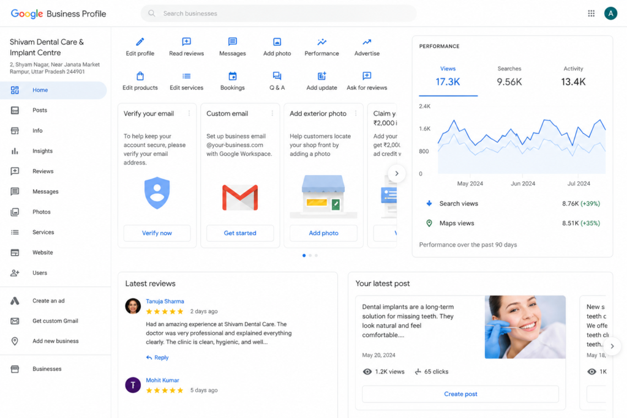
Task: Select the Add update icon
Action: [322, 76]
